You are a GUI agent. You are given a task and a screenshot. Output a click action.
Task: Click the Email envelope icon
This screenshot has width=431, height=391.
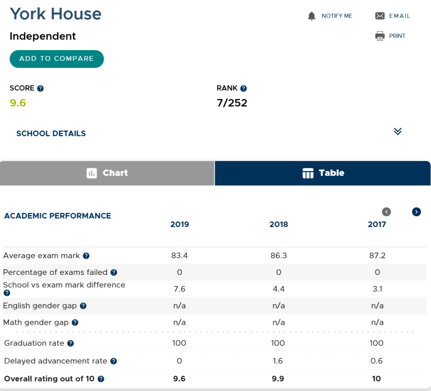pyautogui.click(x=380, y=16)
